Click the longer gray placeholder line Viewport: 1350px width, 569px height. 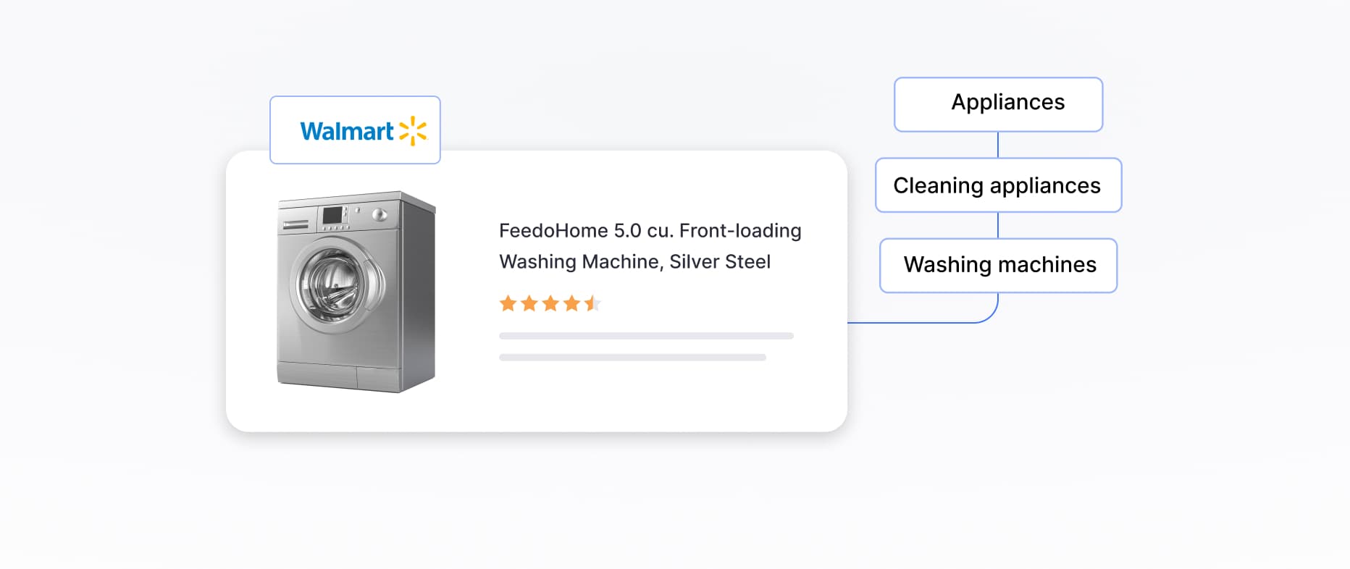(646, 336)
